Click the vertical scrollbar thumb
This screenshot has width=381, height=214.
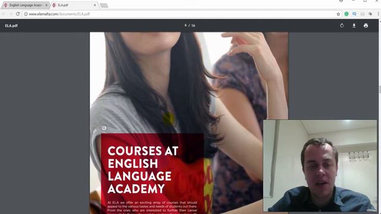pyautogui.click(x=380, y=89)
